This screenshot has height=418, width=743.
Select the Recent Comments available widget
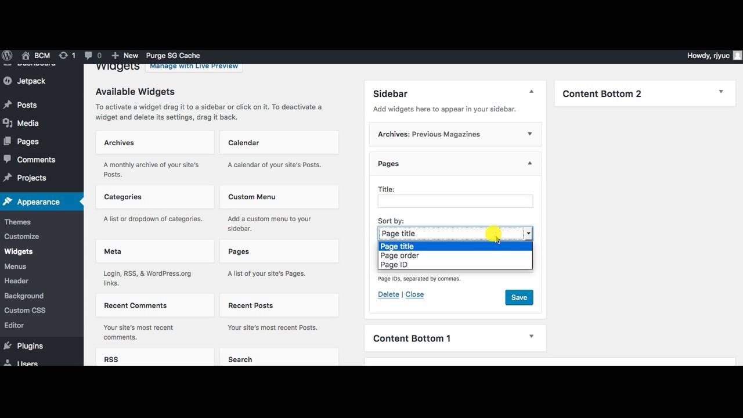155,305
